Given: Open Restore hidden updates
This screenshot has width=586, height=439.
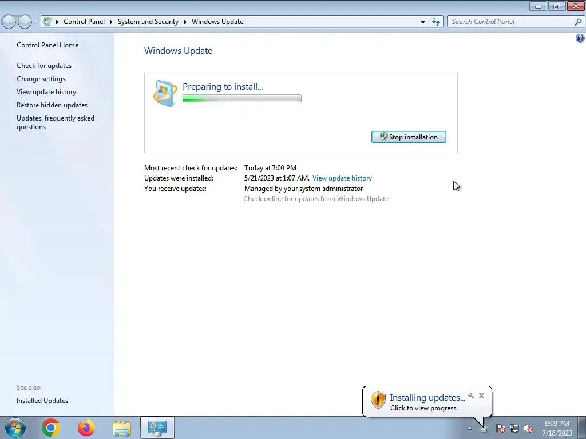Looking at the screenshot, I should click(52, 105).
